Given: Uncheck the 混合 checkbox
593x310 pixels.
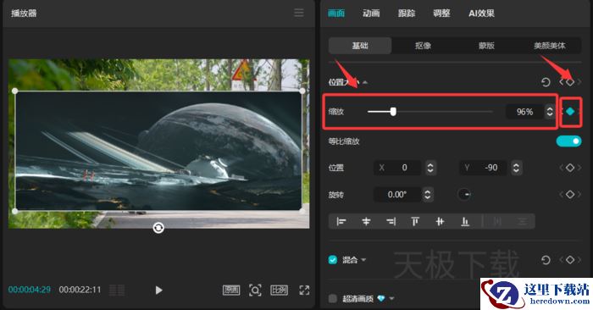Looking at the screenshot, I should [333, 260].
